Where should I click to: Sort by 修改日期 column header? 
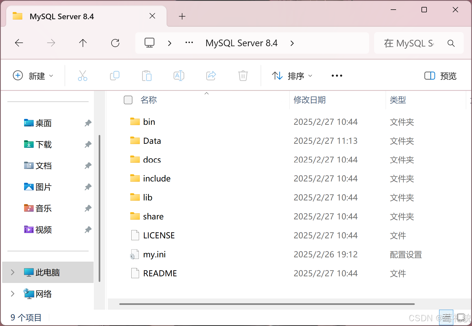pos(310,100)
